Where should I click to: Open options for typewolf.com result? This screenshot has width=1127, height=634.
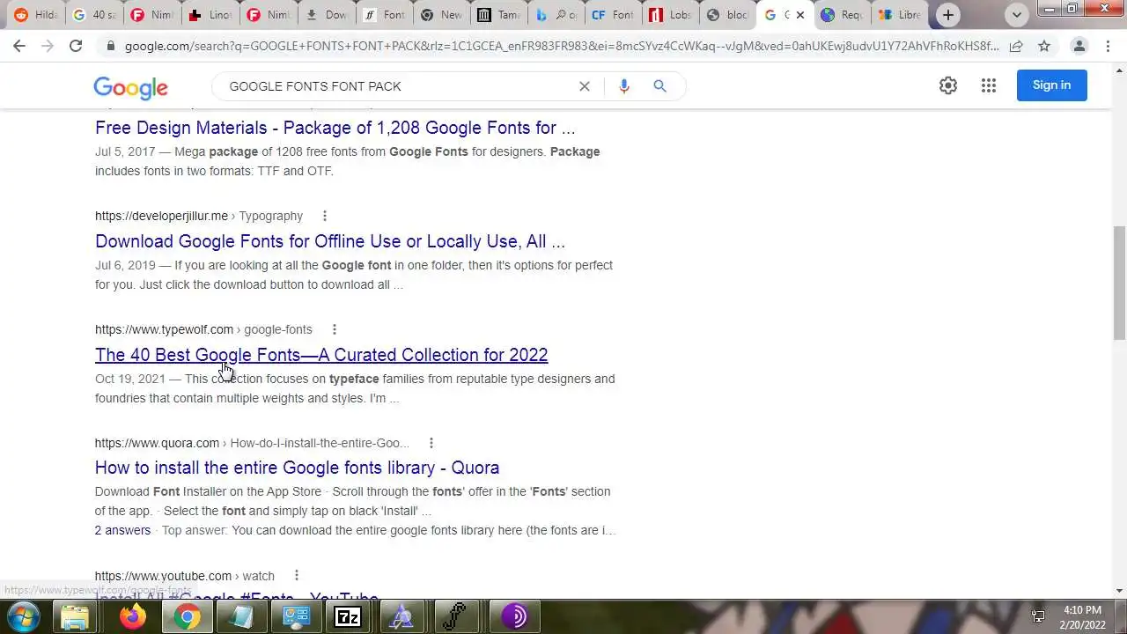tap(334, 329)
